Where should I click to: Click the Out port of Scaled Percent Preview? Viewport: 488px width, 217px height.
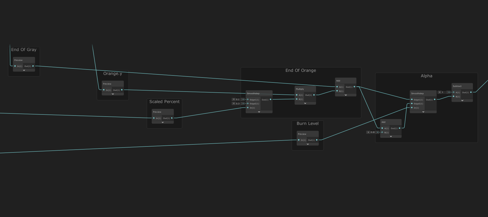pyautogui.click(x=172, y=118)
